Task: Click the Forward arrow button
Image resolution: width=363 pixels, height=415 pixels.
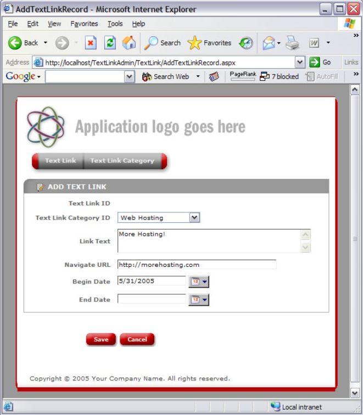Action: tap(62, 43)
